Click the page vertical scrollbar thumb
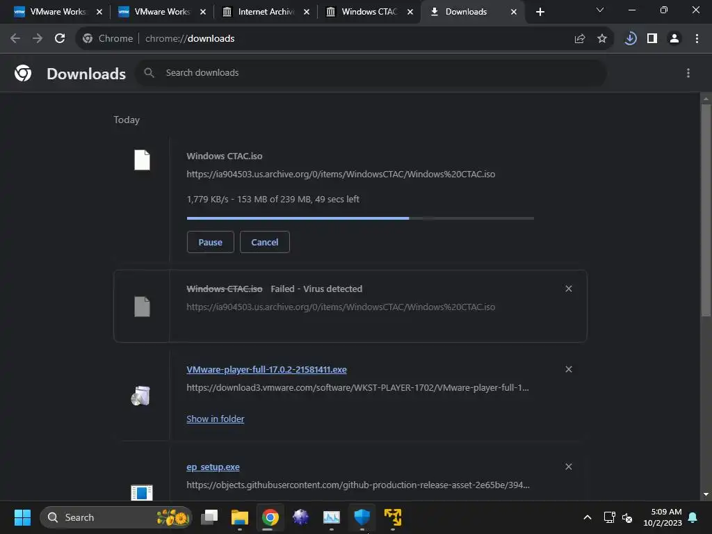This screenshot has width=712, height=534. click(706, 210)
